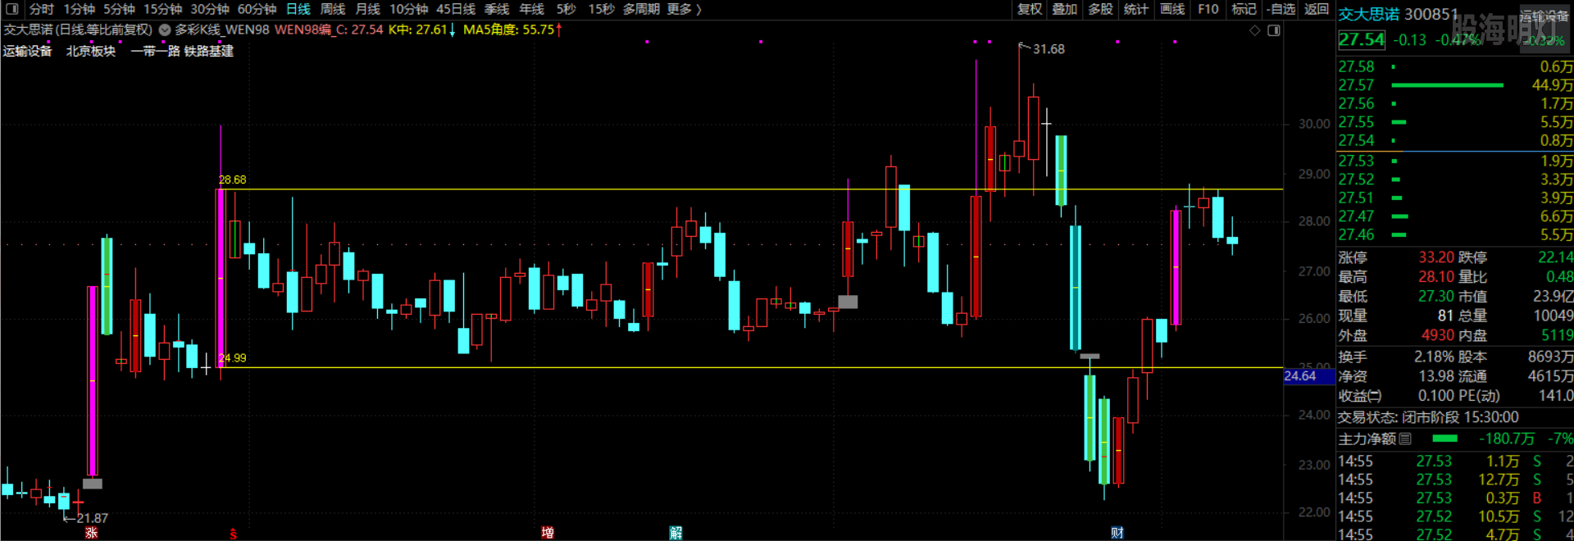Switch to the 季线 quarterly tab

point(497,9)
